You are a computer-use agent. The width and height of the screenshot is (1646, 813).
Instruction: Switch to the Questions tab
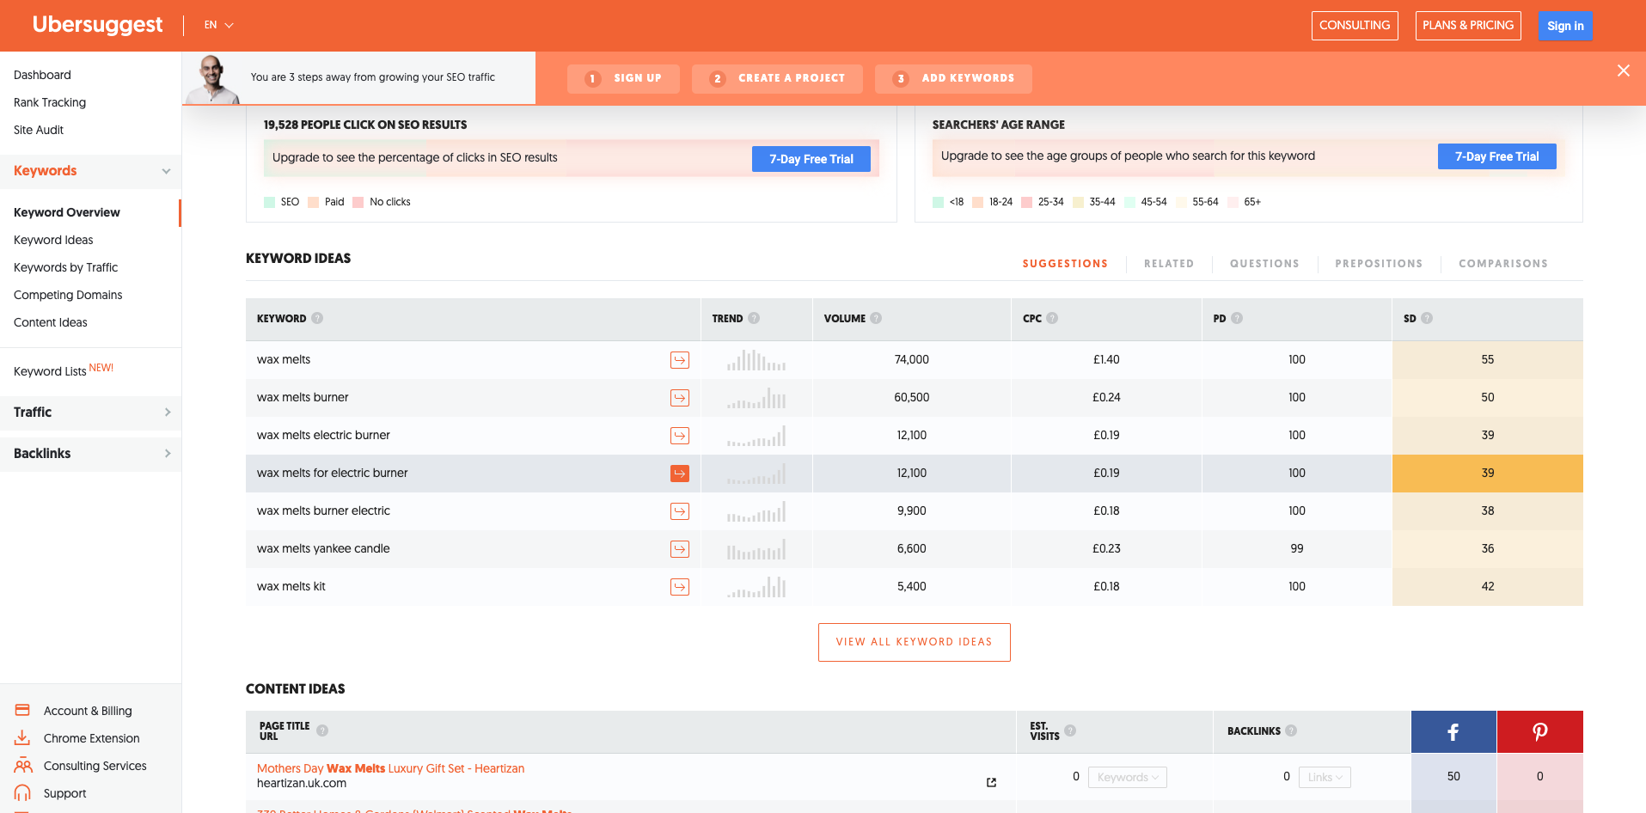click(x=1264, y=264)
